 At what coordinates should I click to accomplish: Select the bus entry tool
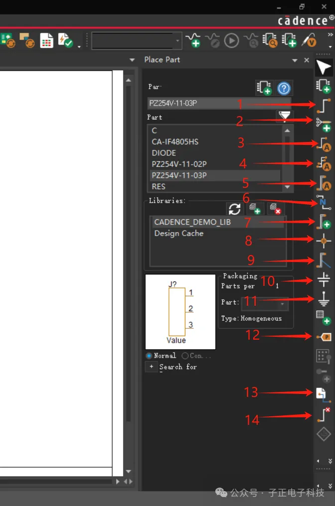click(324, 260)
